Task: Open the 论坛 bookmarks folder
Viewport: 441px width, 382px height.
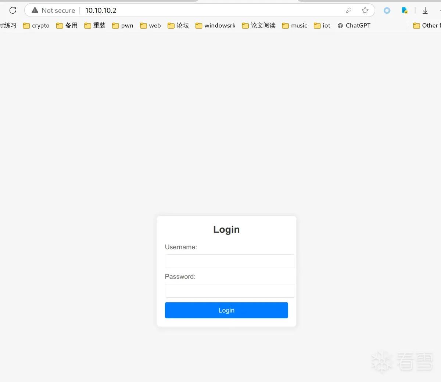Action: (x=178, y=25)
